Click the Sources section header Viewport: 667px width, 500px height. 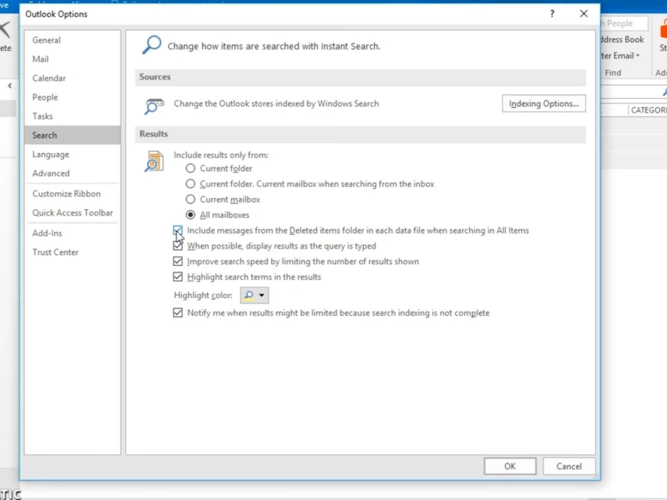pyautogui.click(x=360, y=77)
